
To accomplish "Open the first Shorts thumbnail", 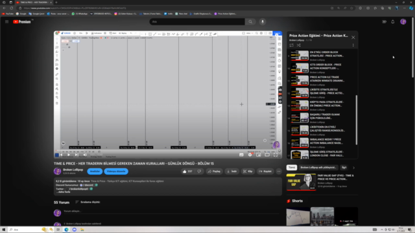I will pos(298,217).
